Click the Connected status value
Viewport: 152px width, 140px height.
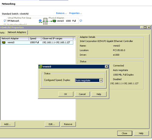click(x=118, y=66)
